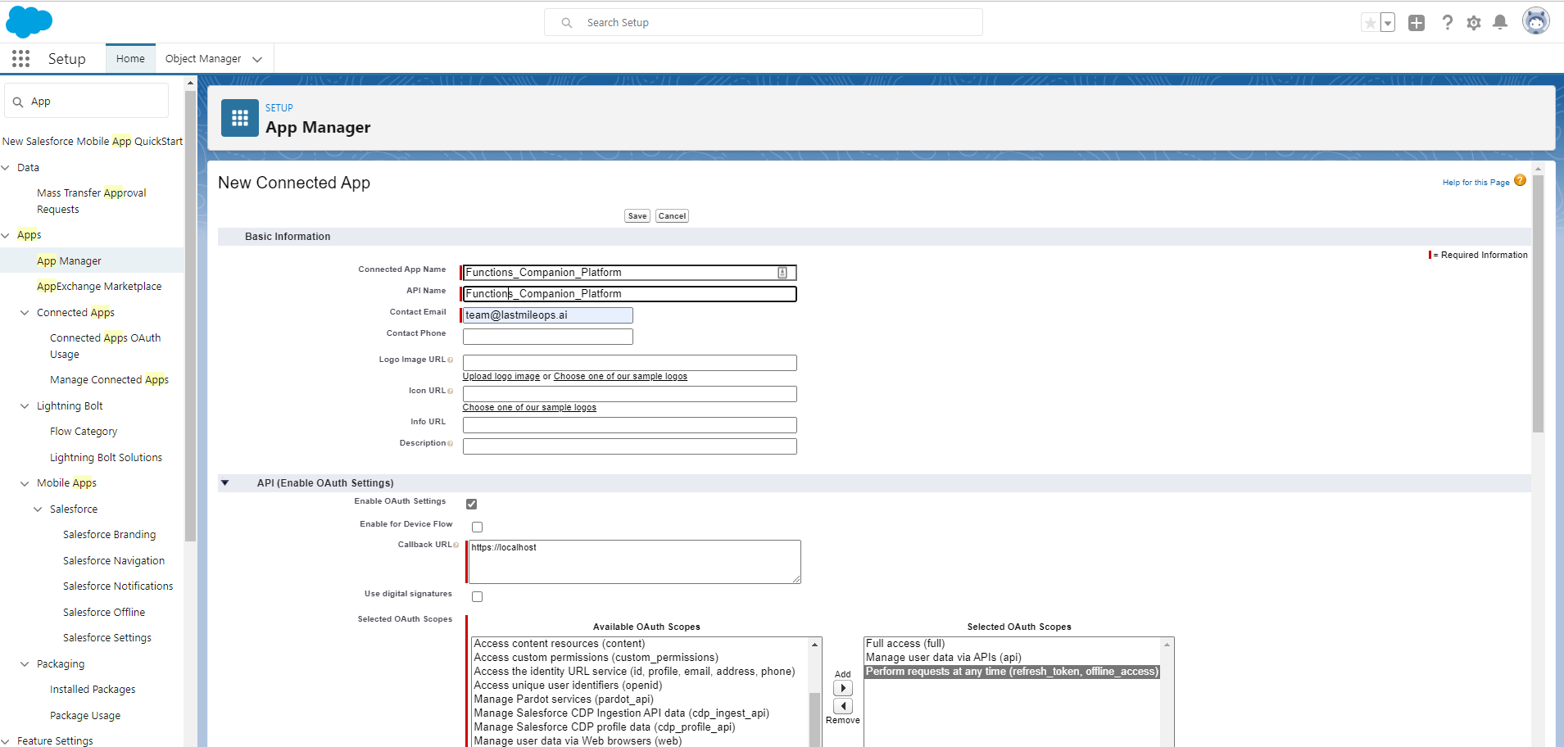This screenshot has height=747, width=1564.
Task: Switch to the Object Manager tab
Action: click(203, 58)
